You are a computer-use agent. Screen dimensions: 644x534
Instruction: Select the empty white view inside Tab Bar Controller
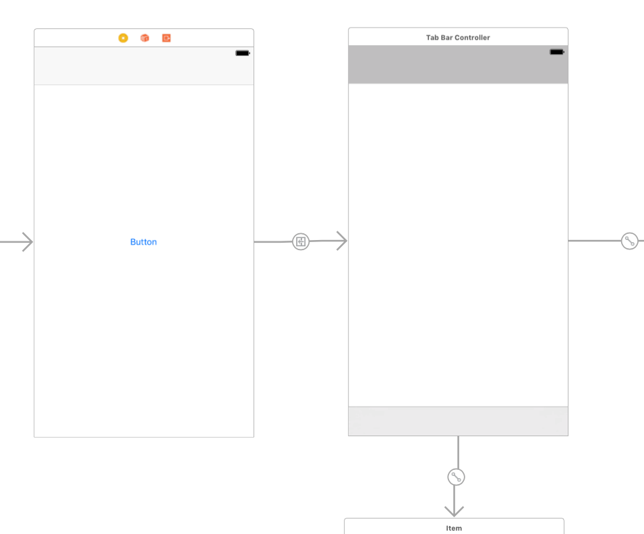click(x=458, y=243)
